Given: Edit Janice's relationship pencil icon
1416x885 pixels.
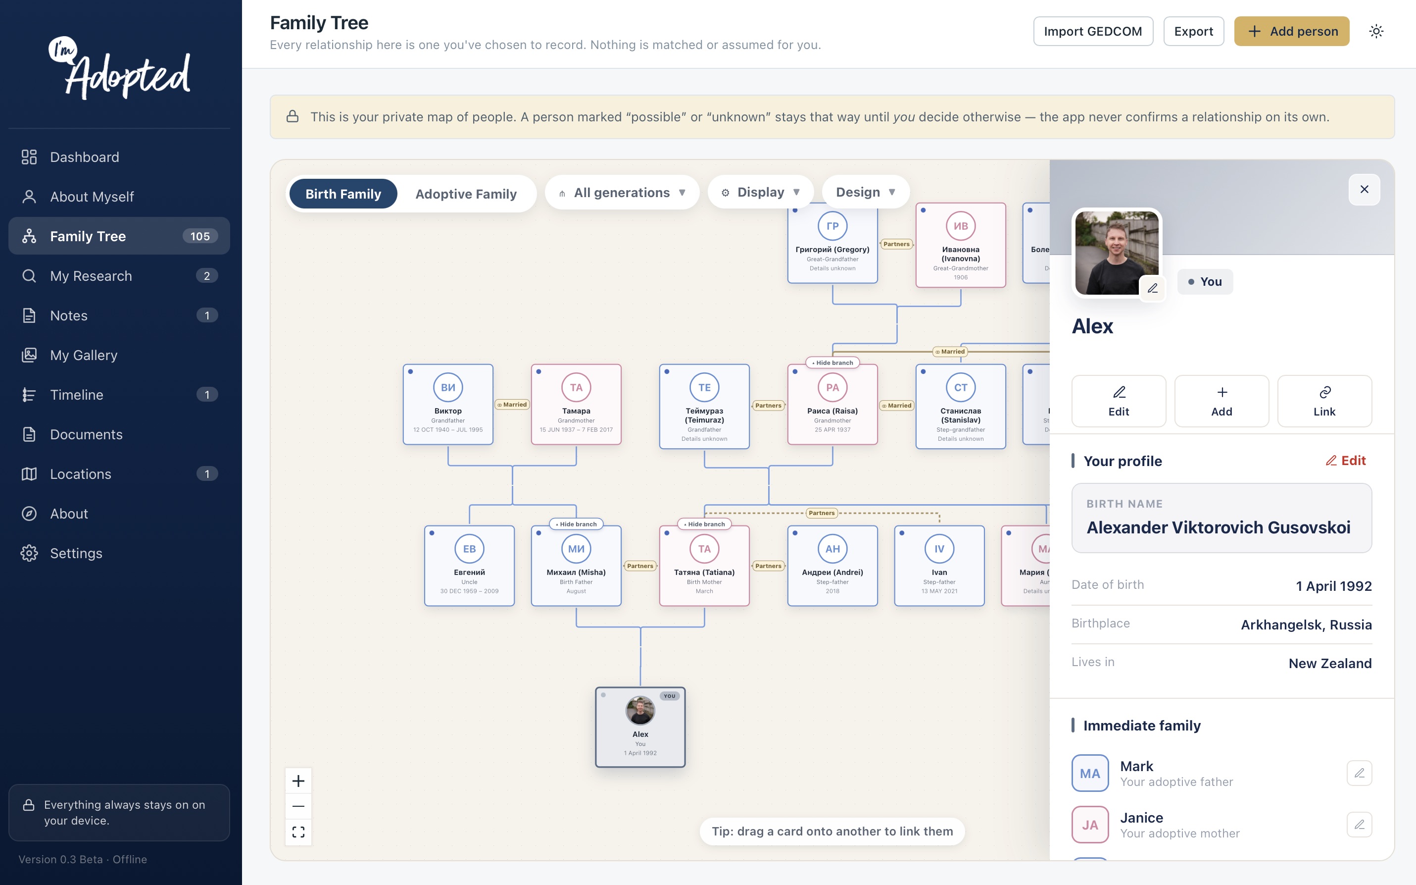Looking at the screenshot, I should (1359, 825).
